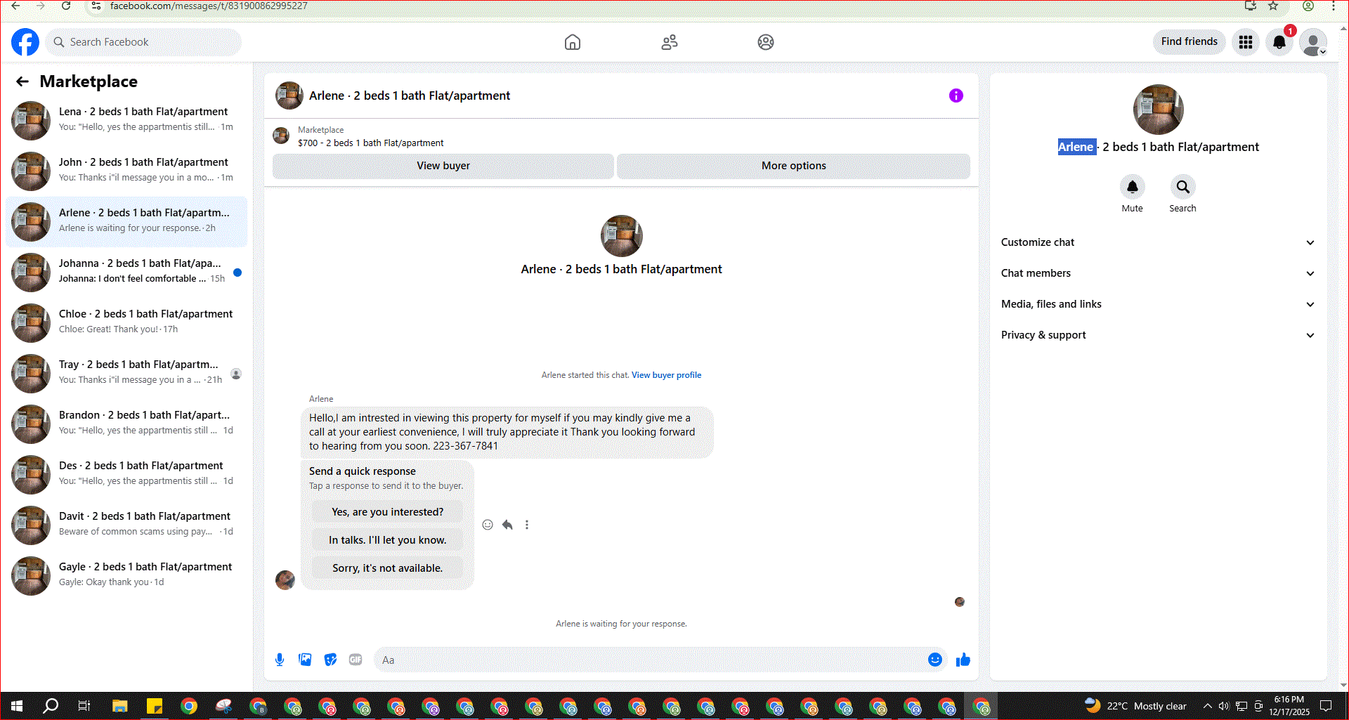Bookmark this page star icon
1349x720 pixels.
tap(1273, 6)
